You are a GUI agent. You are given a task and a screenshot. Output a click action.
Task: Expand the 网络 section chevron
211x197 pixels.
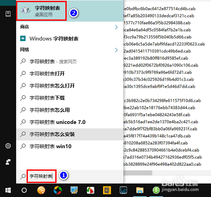pos(116,50)
